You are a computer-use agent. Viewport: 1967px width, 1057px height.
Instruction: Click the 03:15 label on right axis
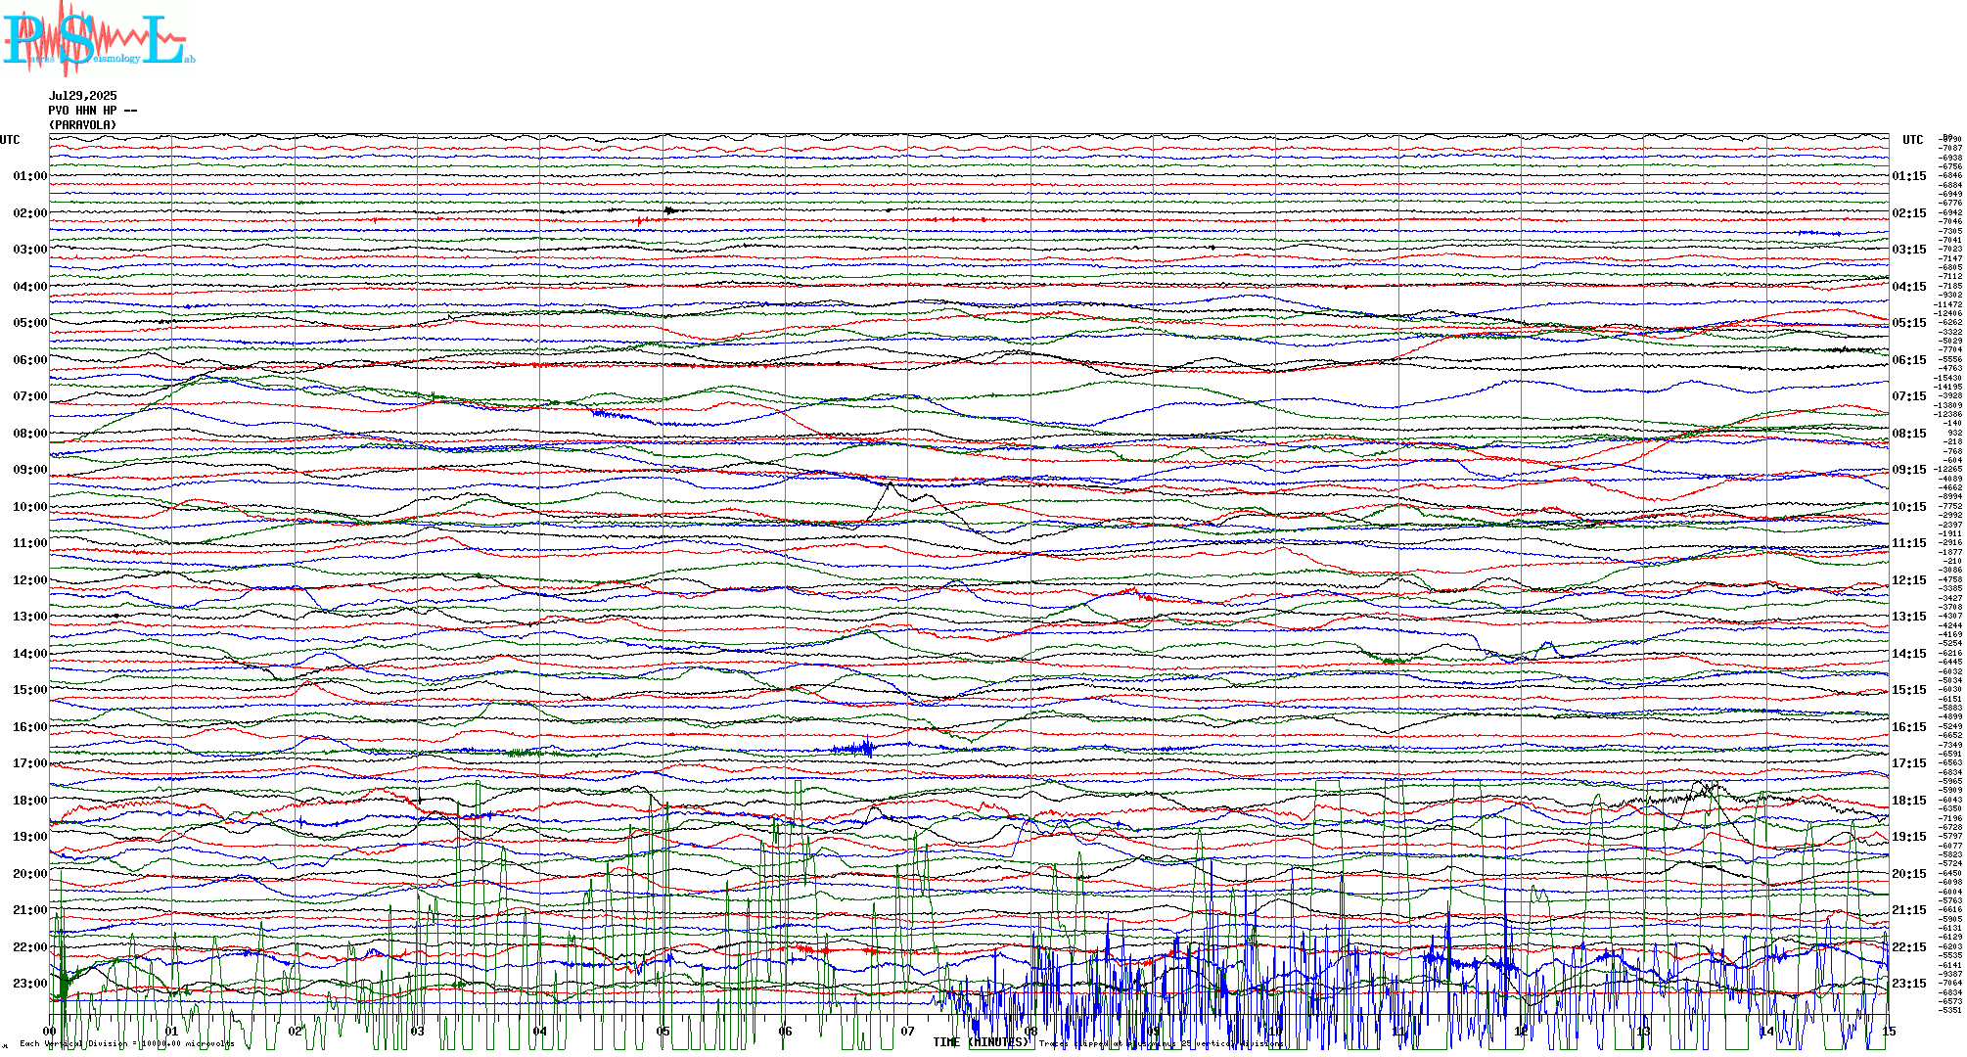point(1909,250)
